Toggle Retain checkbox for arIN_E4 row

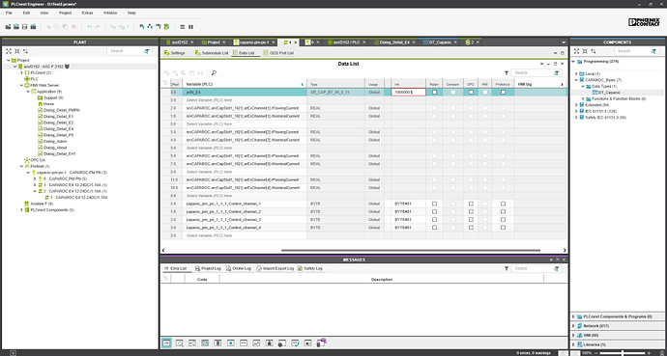coord(434,92)
